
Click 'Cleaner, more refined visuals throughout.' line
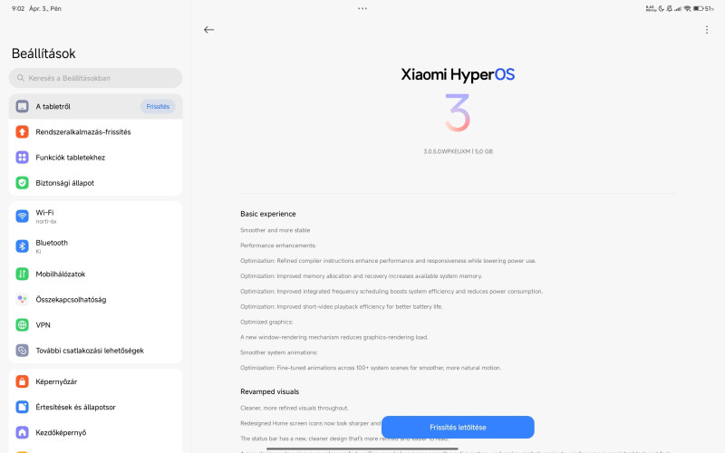[294, 408]
